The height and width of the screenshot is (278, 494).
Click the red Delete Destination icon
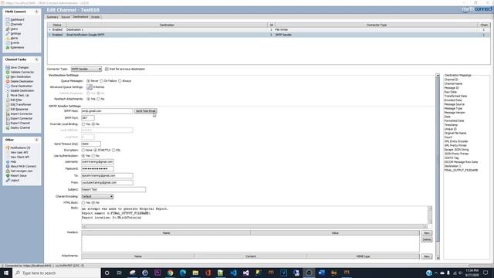(8, 81)
